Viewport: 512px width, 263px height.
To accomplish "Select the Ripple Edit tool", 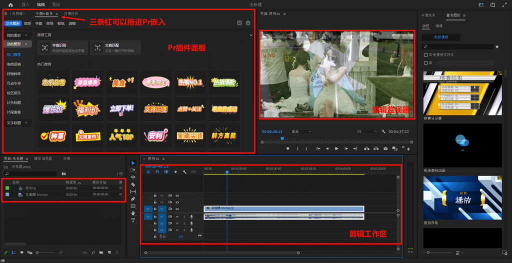I will pyautogui.click(x=133, y=177).
